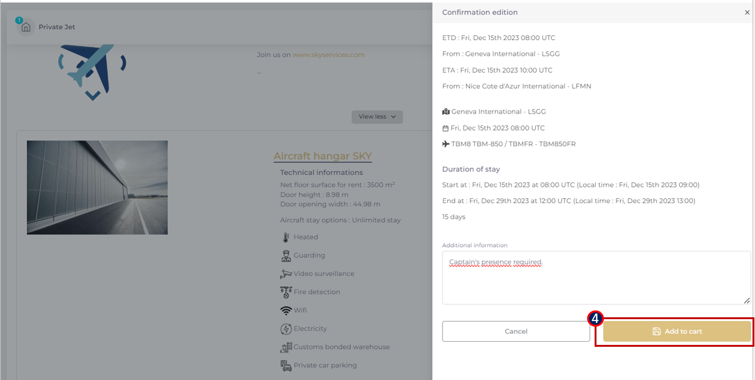755x380 pixels.
Task: Open the Aircraft hangar SKY link
Action: (323, 156)
